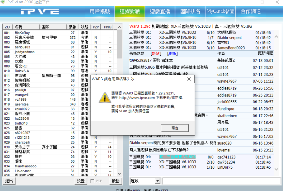Screen dimensions: 283x191
Task: Click the 設置 button
Action: tap(81, 181)
